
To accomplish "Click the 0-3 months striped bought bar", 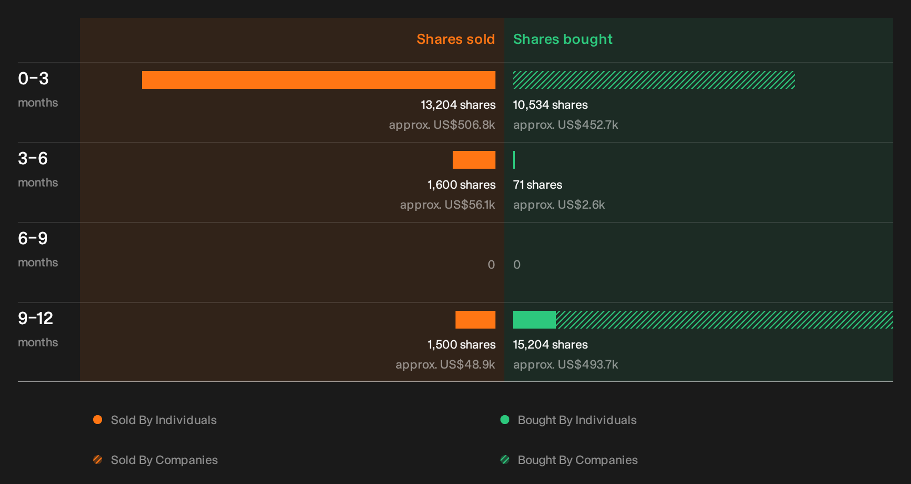I will [654, 80].
